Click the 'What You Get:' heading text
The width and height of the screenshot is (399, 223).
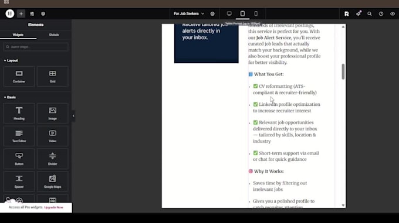click(269, 74)
